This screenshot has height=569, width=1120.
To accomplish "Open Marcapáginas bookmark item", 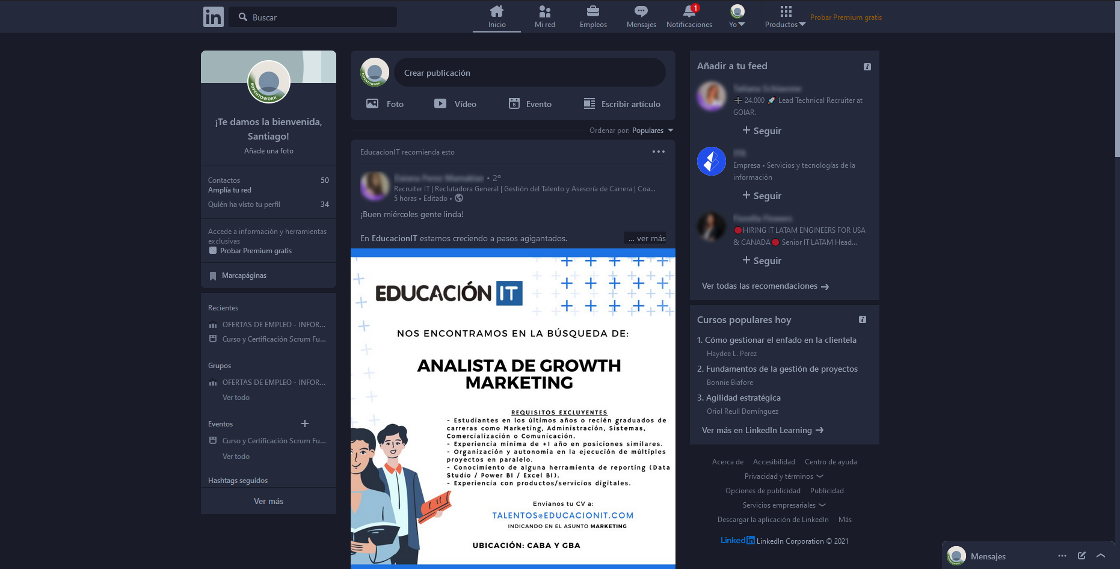I will point(238,275).
